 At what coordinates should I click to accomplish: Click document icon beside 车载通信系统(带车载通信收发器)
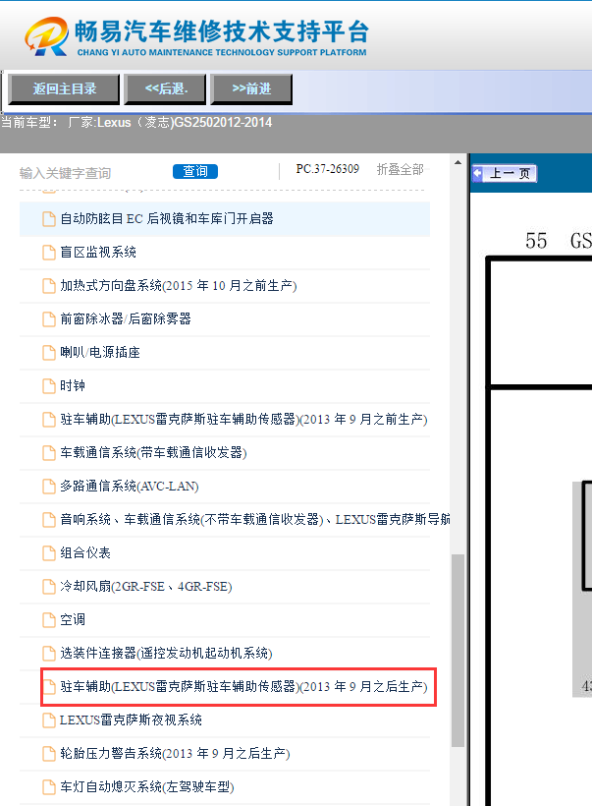coord(49,453)
